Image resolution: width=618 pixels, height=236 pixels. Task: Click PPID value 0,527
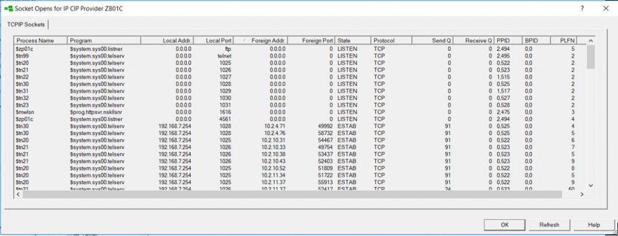(x=503, y=98)
